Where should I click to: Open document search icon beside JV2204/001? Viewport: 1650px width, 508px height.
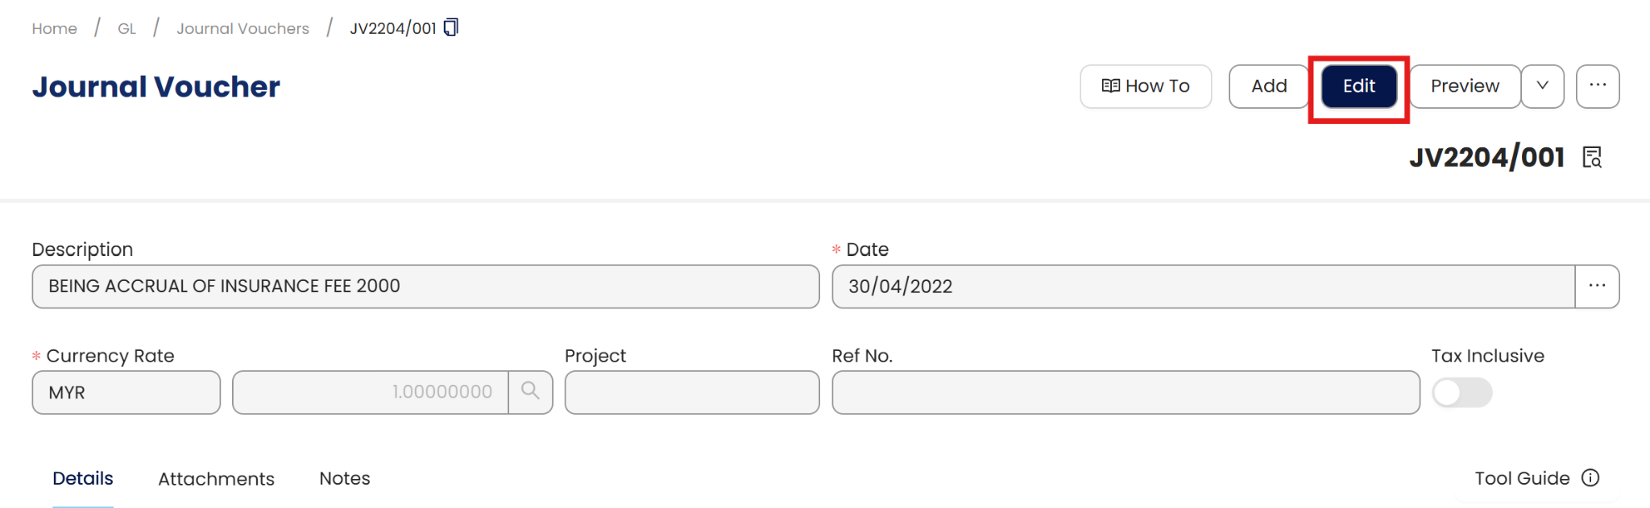1592,157
